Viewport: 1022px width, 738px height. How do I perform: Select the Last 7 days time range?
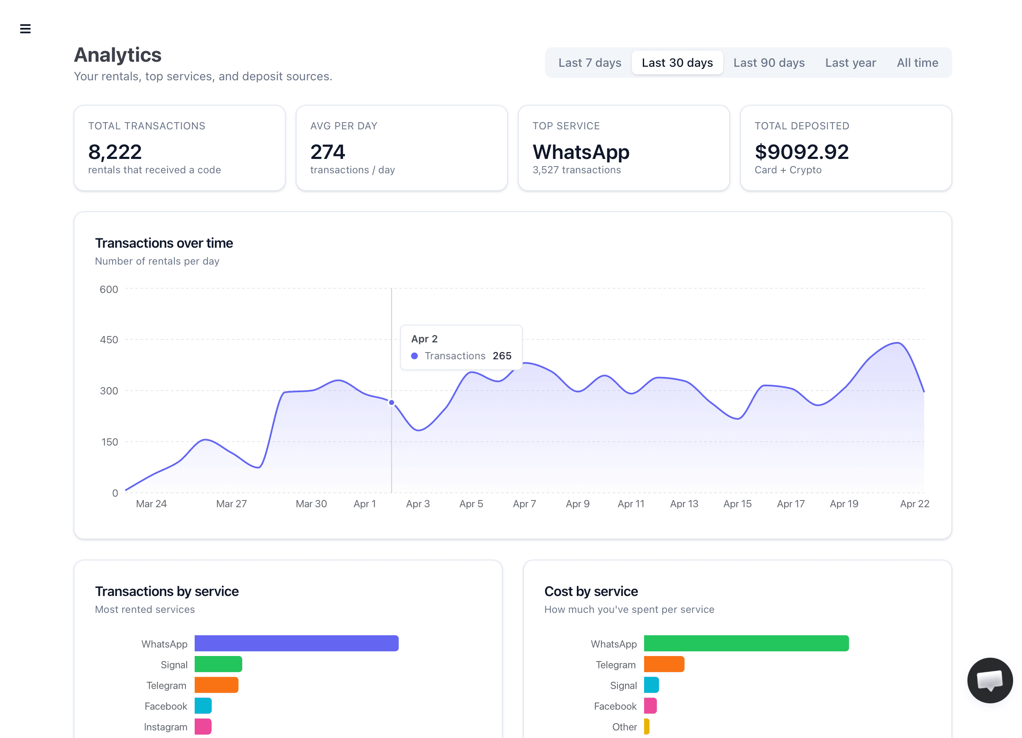click(590, 63)
